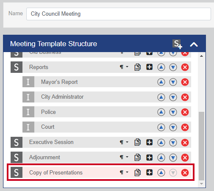Open paragraph style dropdown for Reports
This screenshot has width=214, height=191.
(x=124, y=67)
